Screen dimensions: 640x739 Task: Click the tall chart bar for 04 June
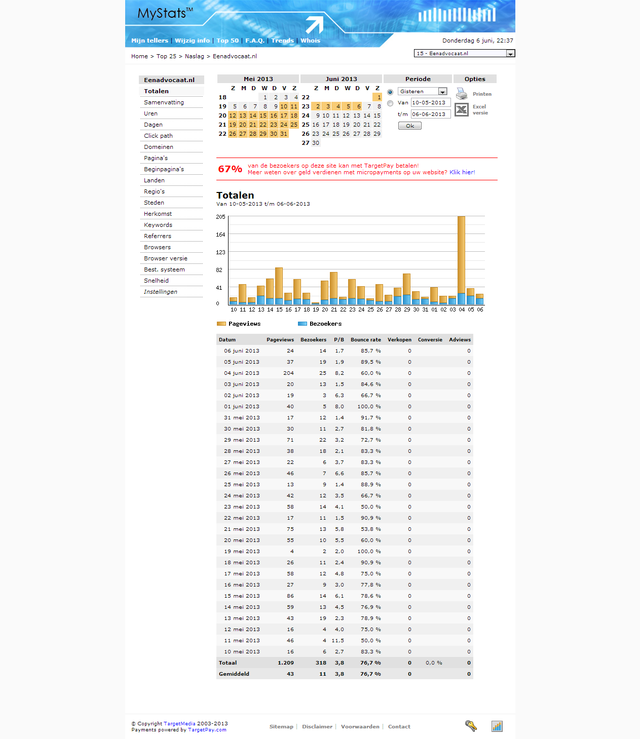pyautogui.click(x=461, y=260)
